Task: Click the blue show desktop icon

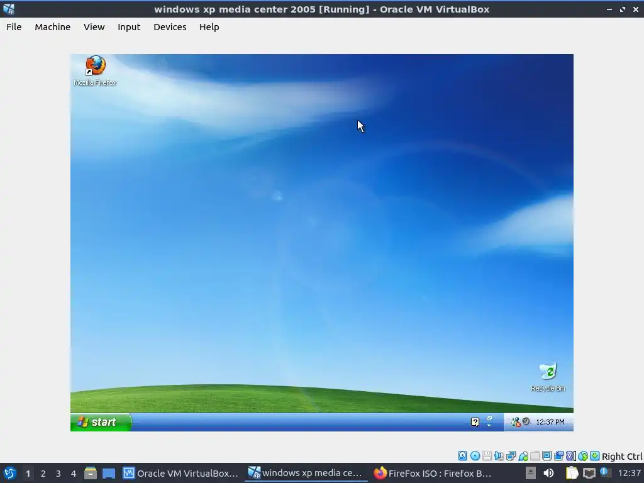Action: tap(109, 474)
